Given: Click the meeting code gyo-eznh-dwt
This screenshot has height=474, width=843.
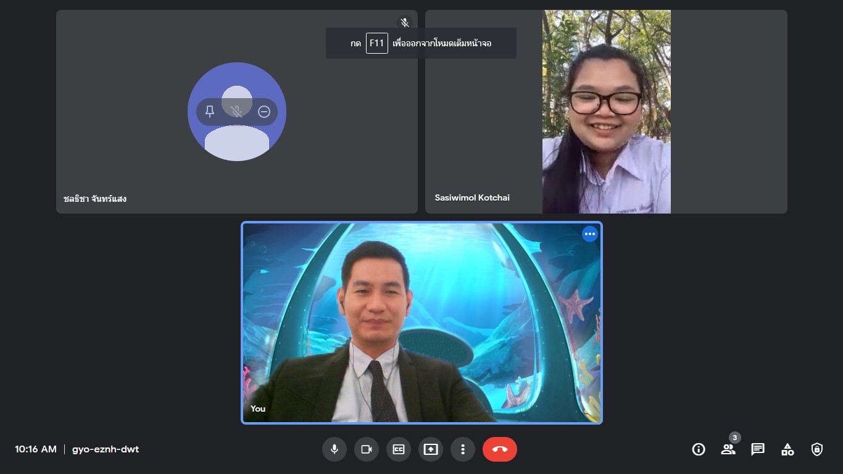Looking at the screenshot, I should [x=106, y=449].
